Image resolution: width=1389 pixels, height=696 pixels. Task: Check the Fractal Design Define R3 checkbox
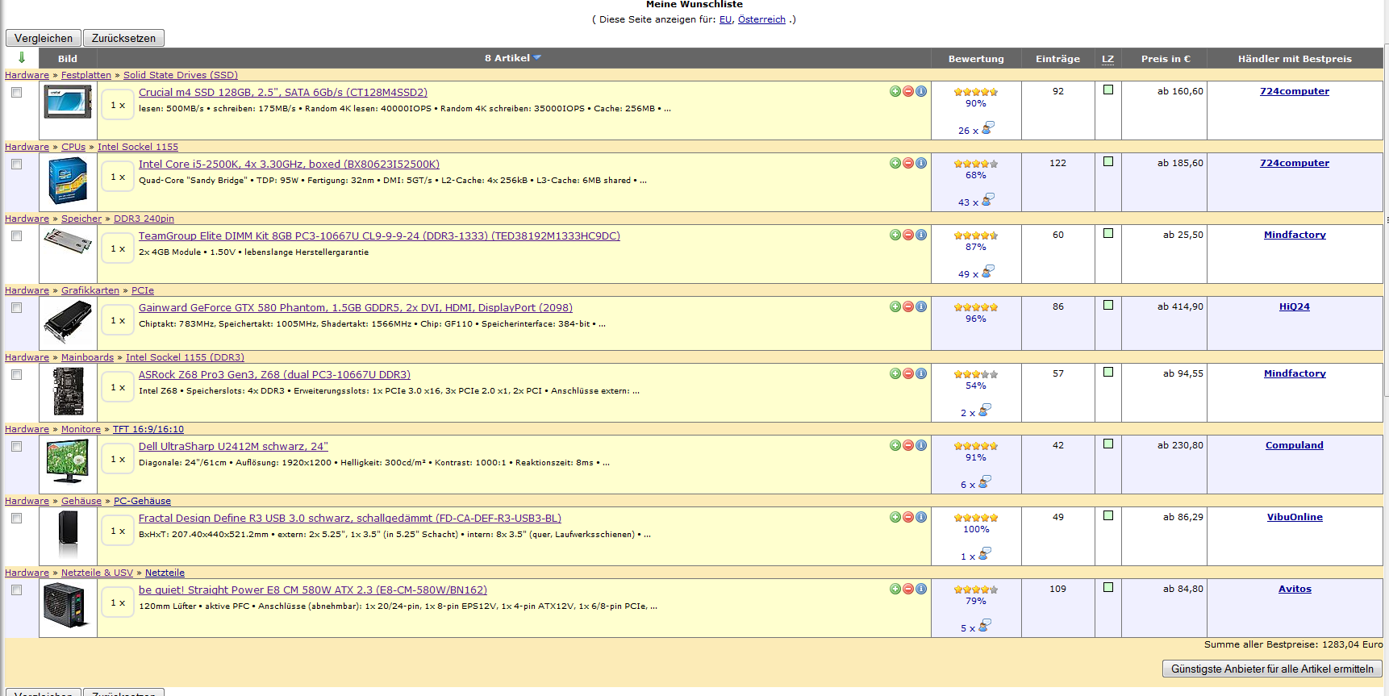tap(16, 518)
